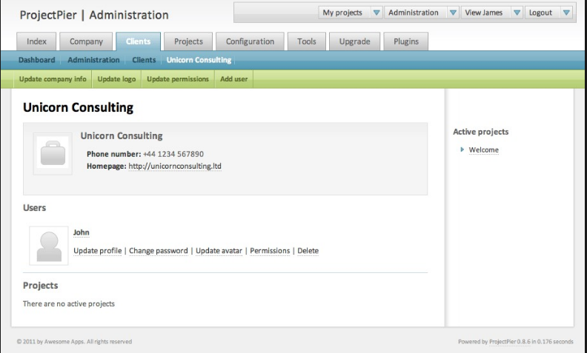
Task: Click John's user avatar image
Action: coord(49,246)
